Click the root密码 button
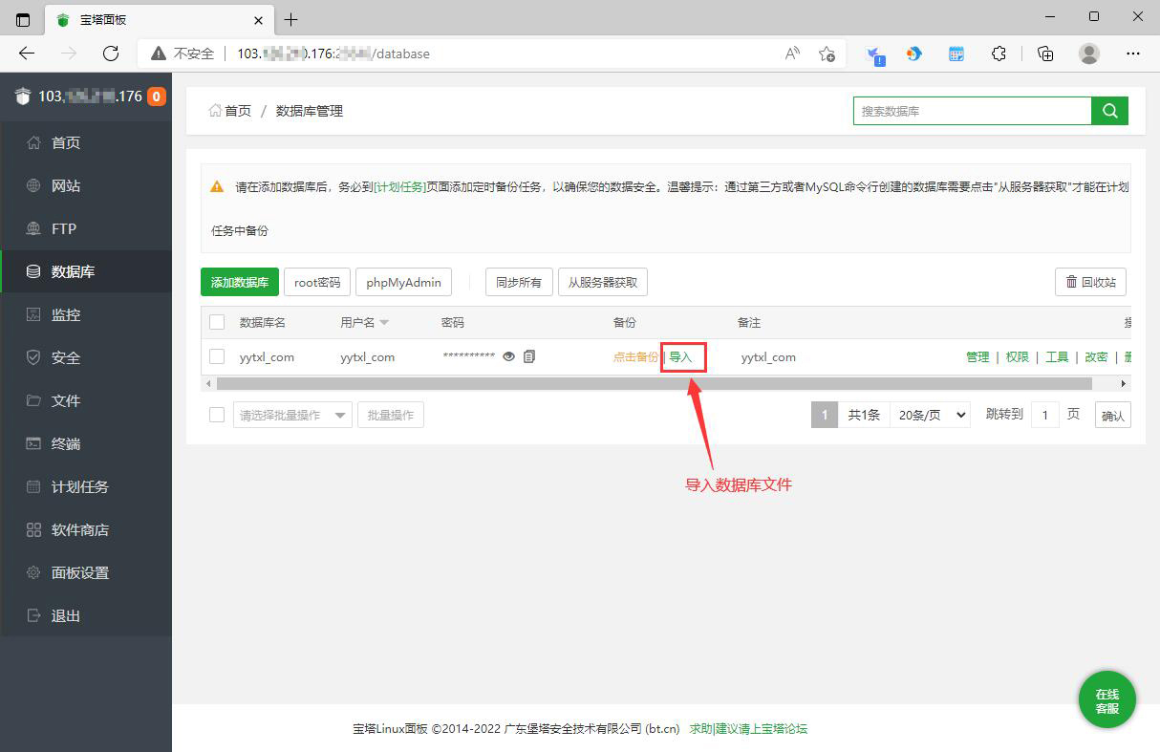The image size is (1160, 752). pyautogui.click(x=317, y=282)
